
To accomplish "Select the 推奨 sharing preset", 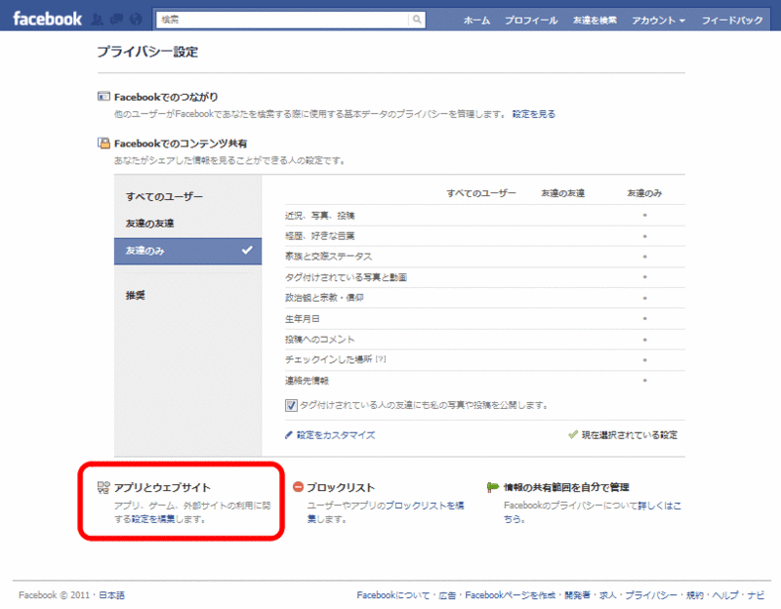I will point(187,296).
